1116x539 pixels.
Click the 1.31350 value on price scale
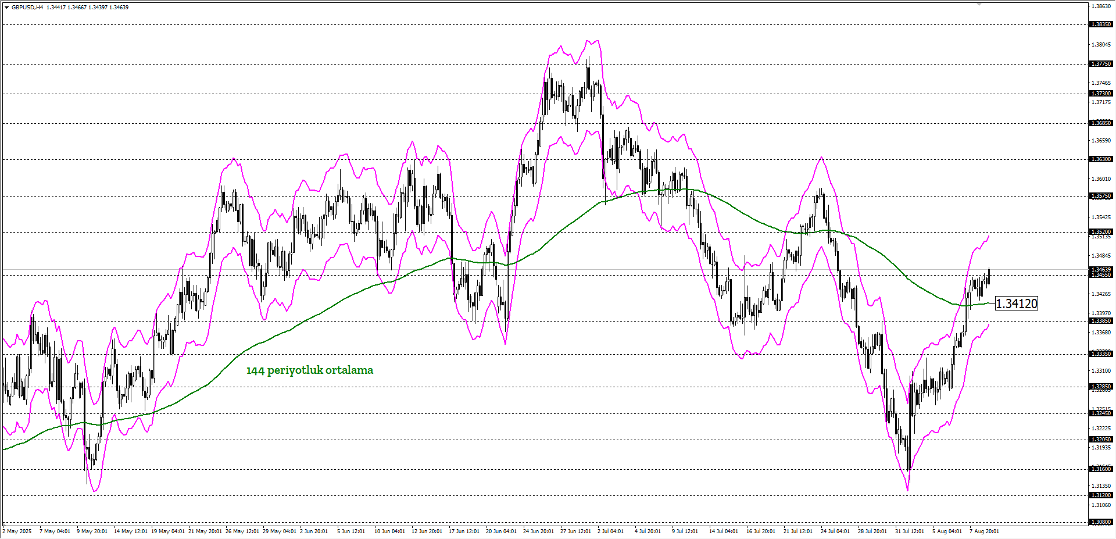(1101, 486)
